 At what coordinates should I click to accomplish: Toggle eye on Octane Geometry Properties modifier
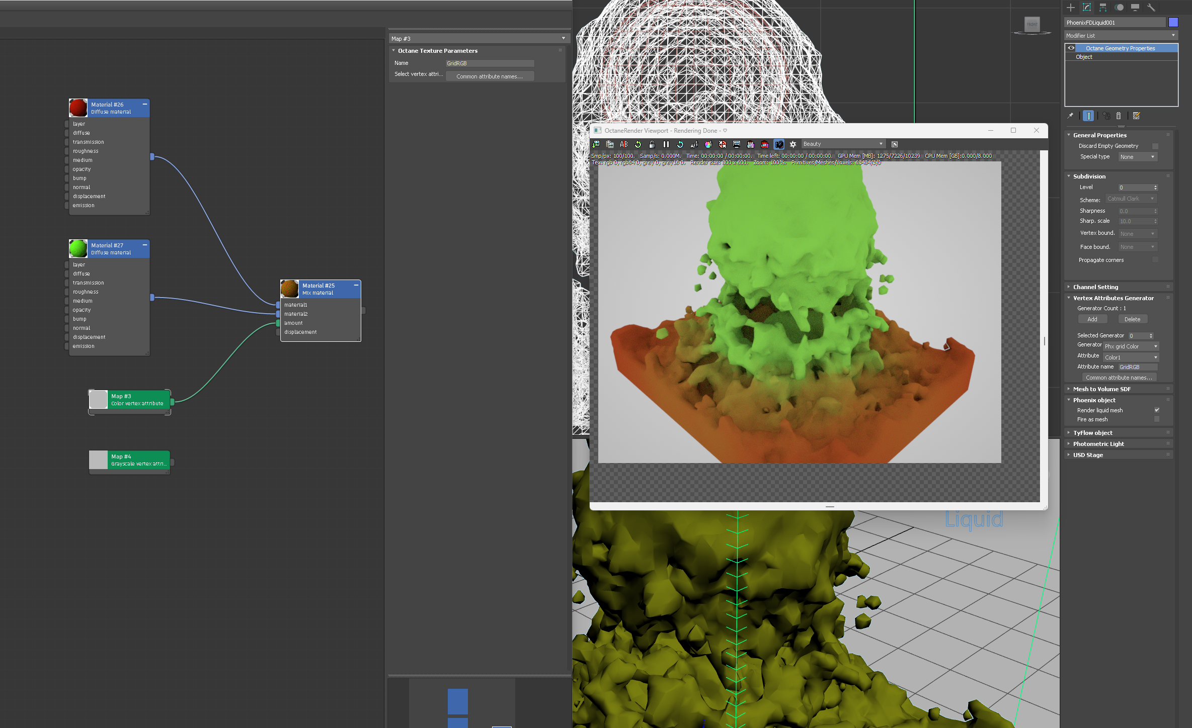(x=1071, y=48)
